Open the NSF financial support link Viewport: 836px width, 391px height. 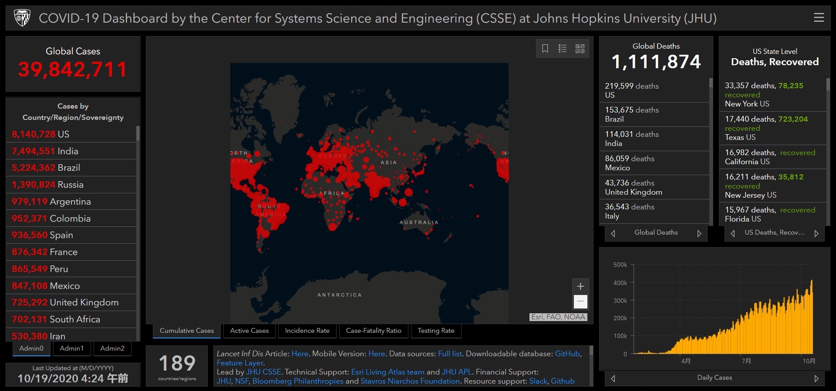pos(242,381)
